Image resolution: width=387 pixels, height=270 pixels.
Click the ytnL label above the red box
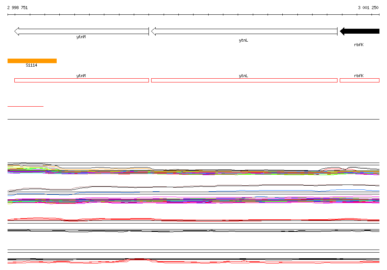(243, 76)
